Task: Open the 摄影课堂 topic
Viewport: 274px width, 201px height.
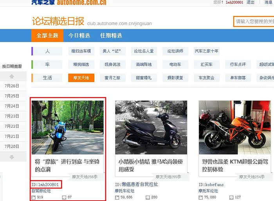Action: [x=175, y=78]
